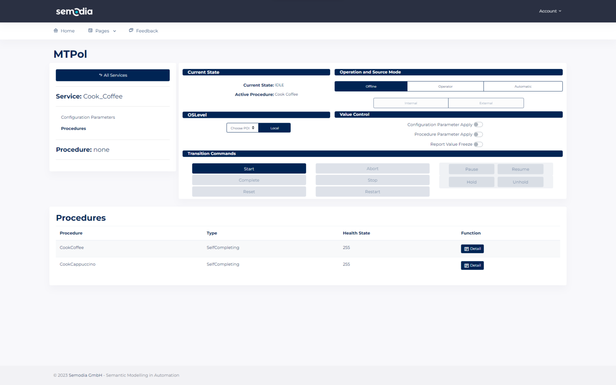
Task: Open Configuration Parameters in the service sidebar
Action: 88,117
